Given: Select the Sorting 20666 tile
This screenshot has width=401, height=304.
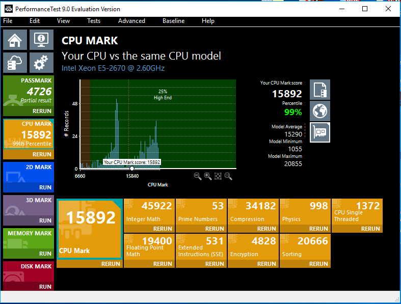Looking at the screenshot, I should pyautogui.click(x=305, y=247).
